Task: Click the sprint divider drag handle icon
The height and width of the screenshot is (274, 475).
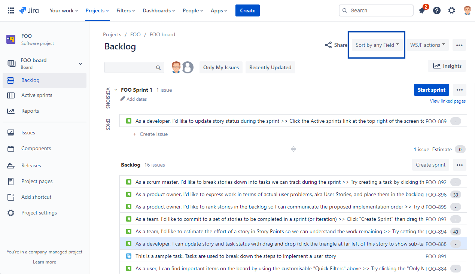Action: coord(293,149)
